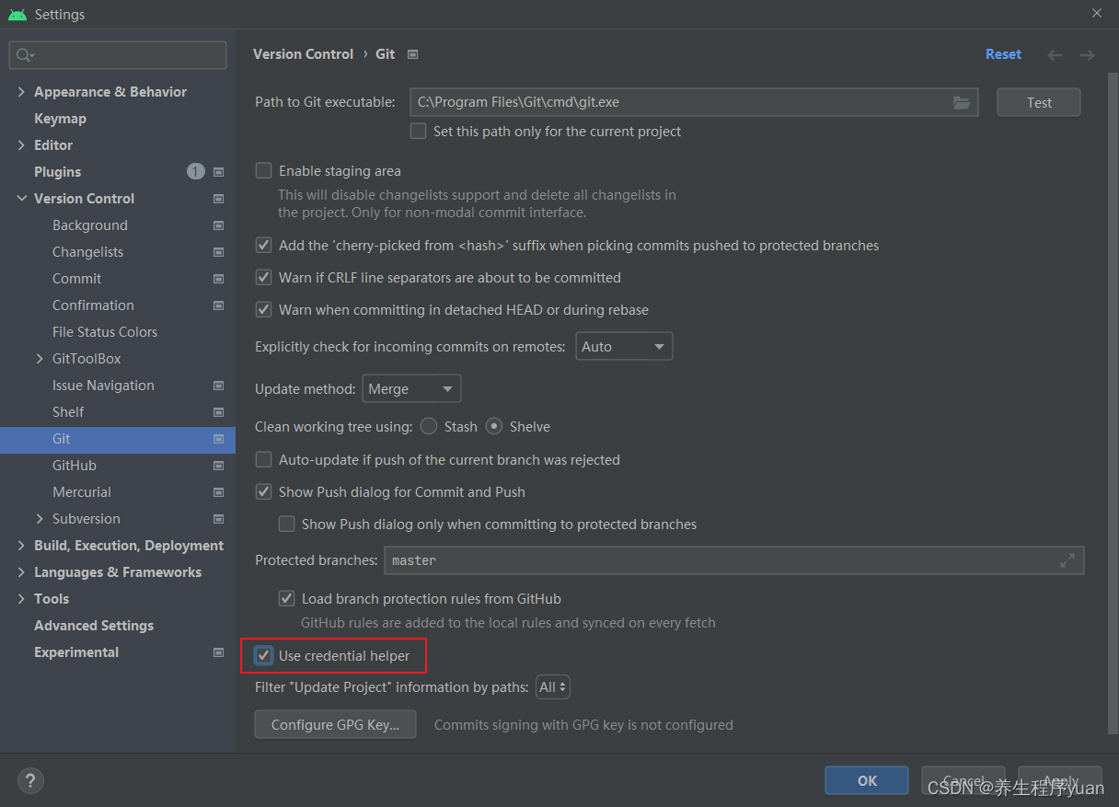This screenshot has height=807, width=1119.
Task: Enable 'Set this path only for current project'
Action: [419, 132]
